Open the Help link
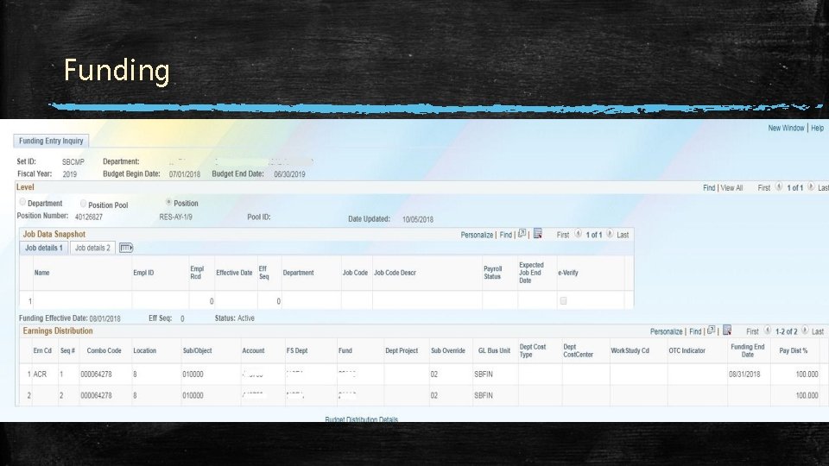The height and width of the screenshot is (466, 829). tap(818, 129)
